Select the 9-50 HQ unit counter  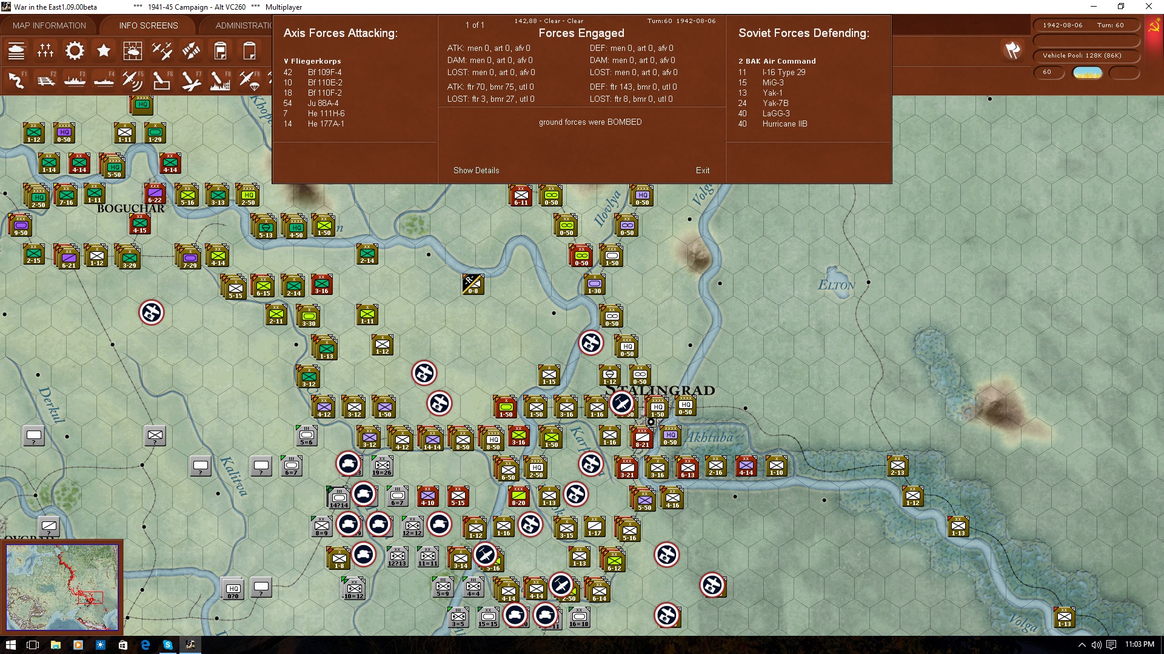coord(21,225)
